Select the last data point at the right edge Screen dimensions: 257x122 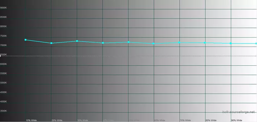[x=256, y=43]
